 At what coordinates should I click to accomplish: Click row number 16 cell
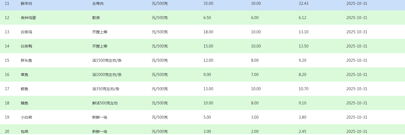(x=7, y=75)
